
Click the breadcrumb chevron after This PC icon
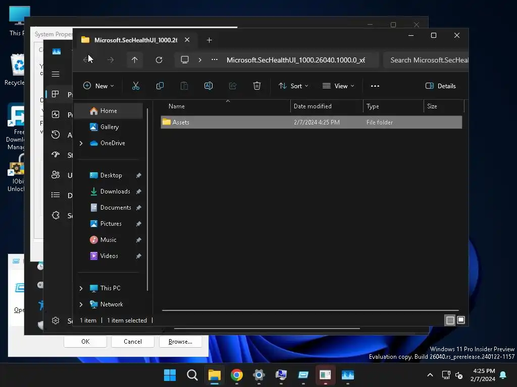[200, 60]
